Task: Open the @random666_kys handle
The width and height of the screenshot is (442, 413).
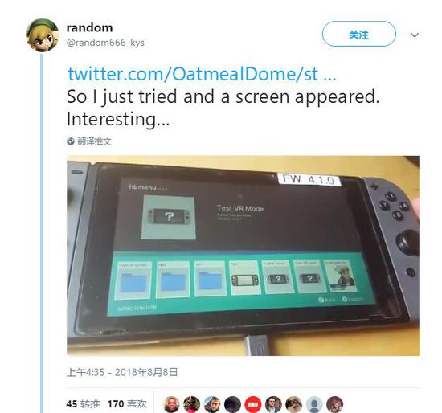Action: 105,43
